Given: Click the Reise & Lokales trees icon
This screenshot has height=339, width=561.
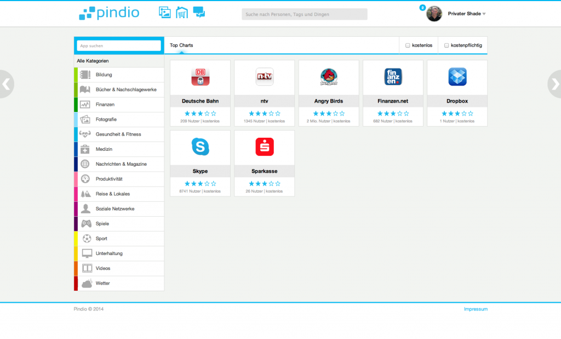Looking at the screenshot, I should (85, 194).
